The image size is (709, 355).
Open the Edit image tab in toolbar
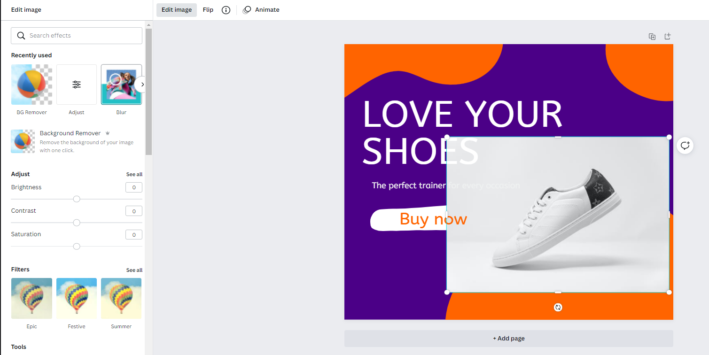tap(177, 10)
